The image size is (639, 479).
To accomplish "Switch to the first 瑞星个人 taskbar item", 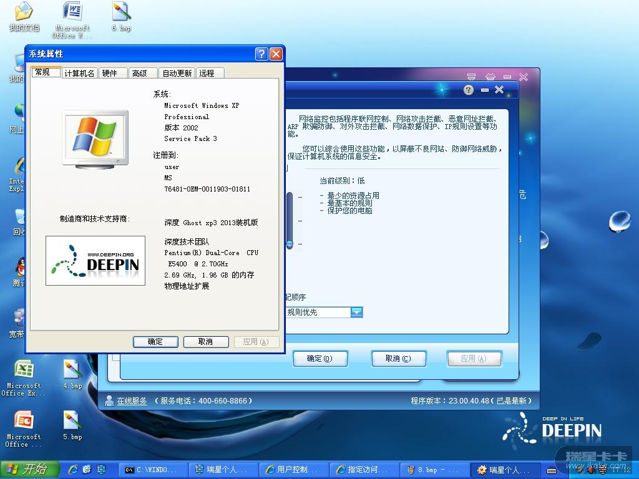I will coord(223,470).
